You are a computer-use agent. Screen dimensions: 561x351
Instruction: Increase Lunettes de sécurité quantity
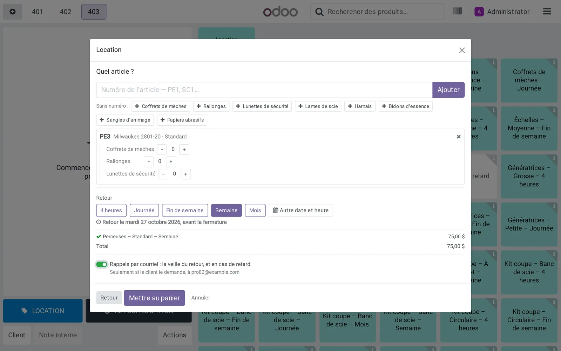click(x=185, y=174)
